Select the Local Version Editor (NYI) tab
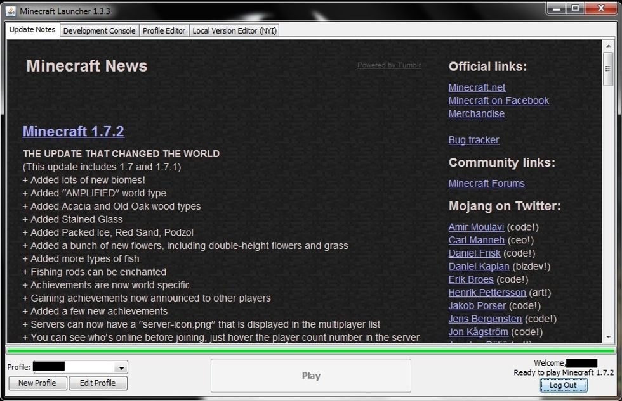The height and width of the screenshot is (401, 622). click(234, 30)
